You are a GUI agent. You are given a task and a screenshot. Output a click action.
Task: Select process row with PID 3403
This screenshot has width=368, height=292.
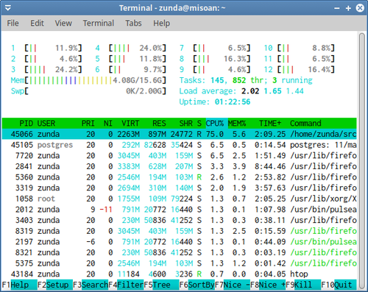(180, 221)
